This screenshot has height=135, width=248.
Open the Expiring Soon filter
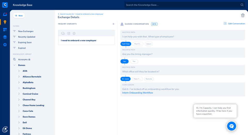click(x=25, y=42)
